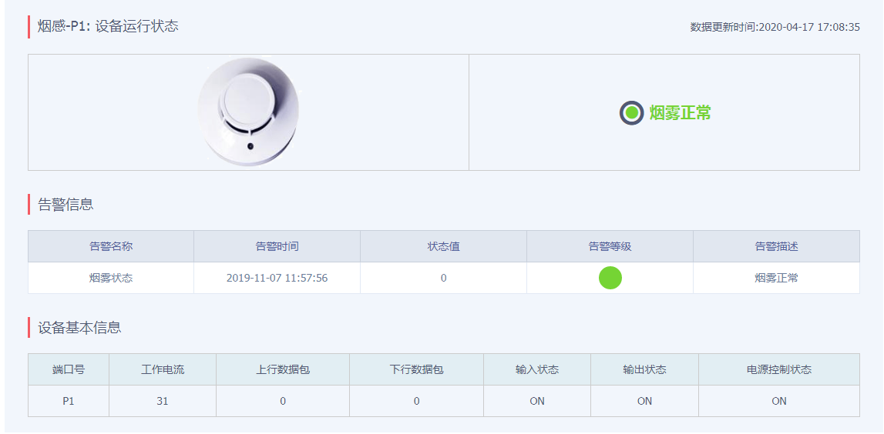
Task: Click the ON value under 输出状态
Action: [x=644, y=401]
